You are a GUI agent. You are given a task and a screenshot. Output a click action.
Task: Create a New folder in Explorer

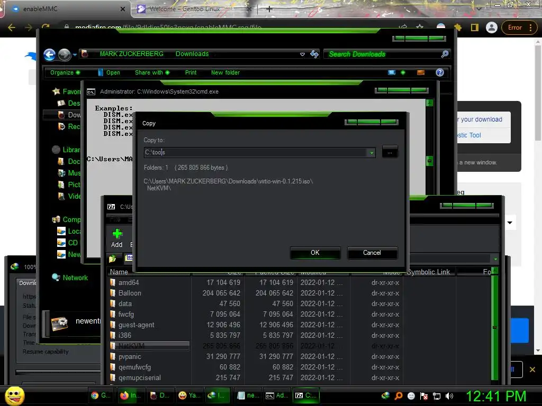[x=225, y=72]
